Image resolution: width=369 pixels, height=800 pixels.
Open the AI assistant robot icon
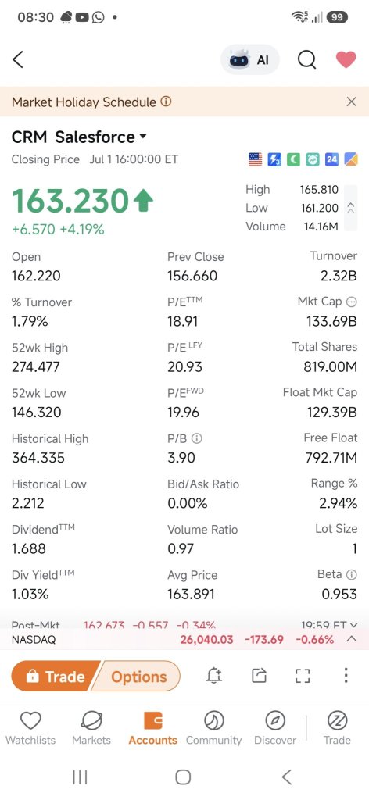click(249, 59)
